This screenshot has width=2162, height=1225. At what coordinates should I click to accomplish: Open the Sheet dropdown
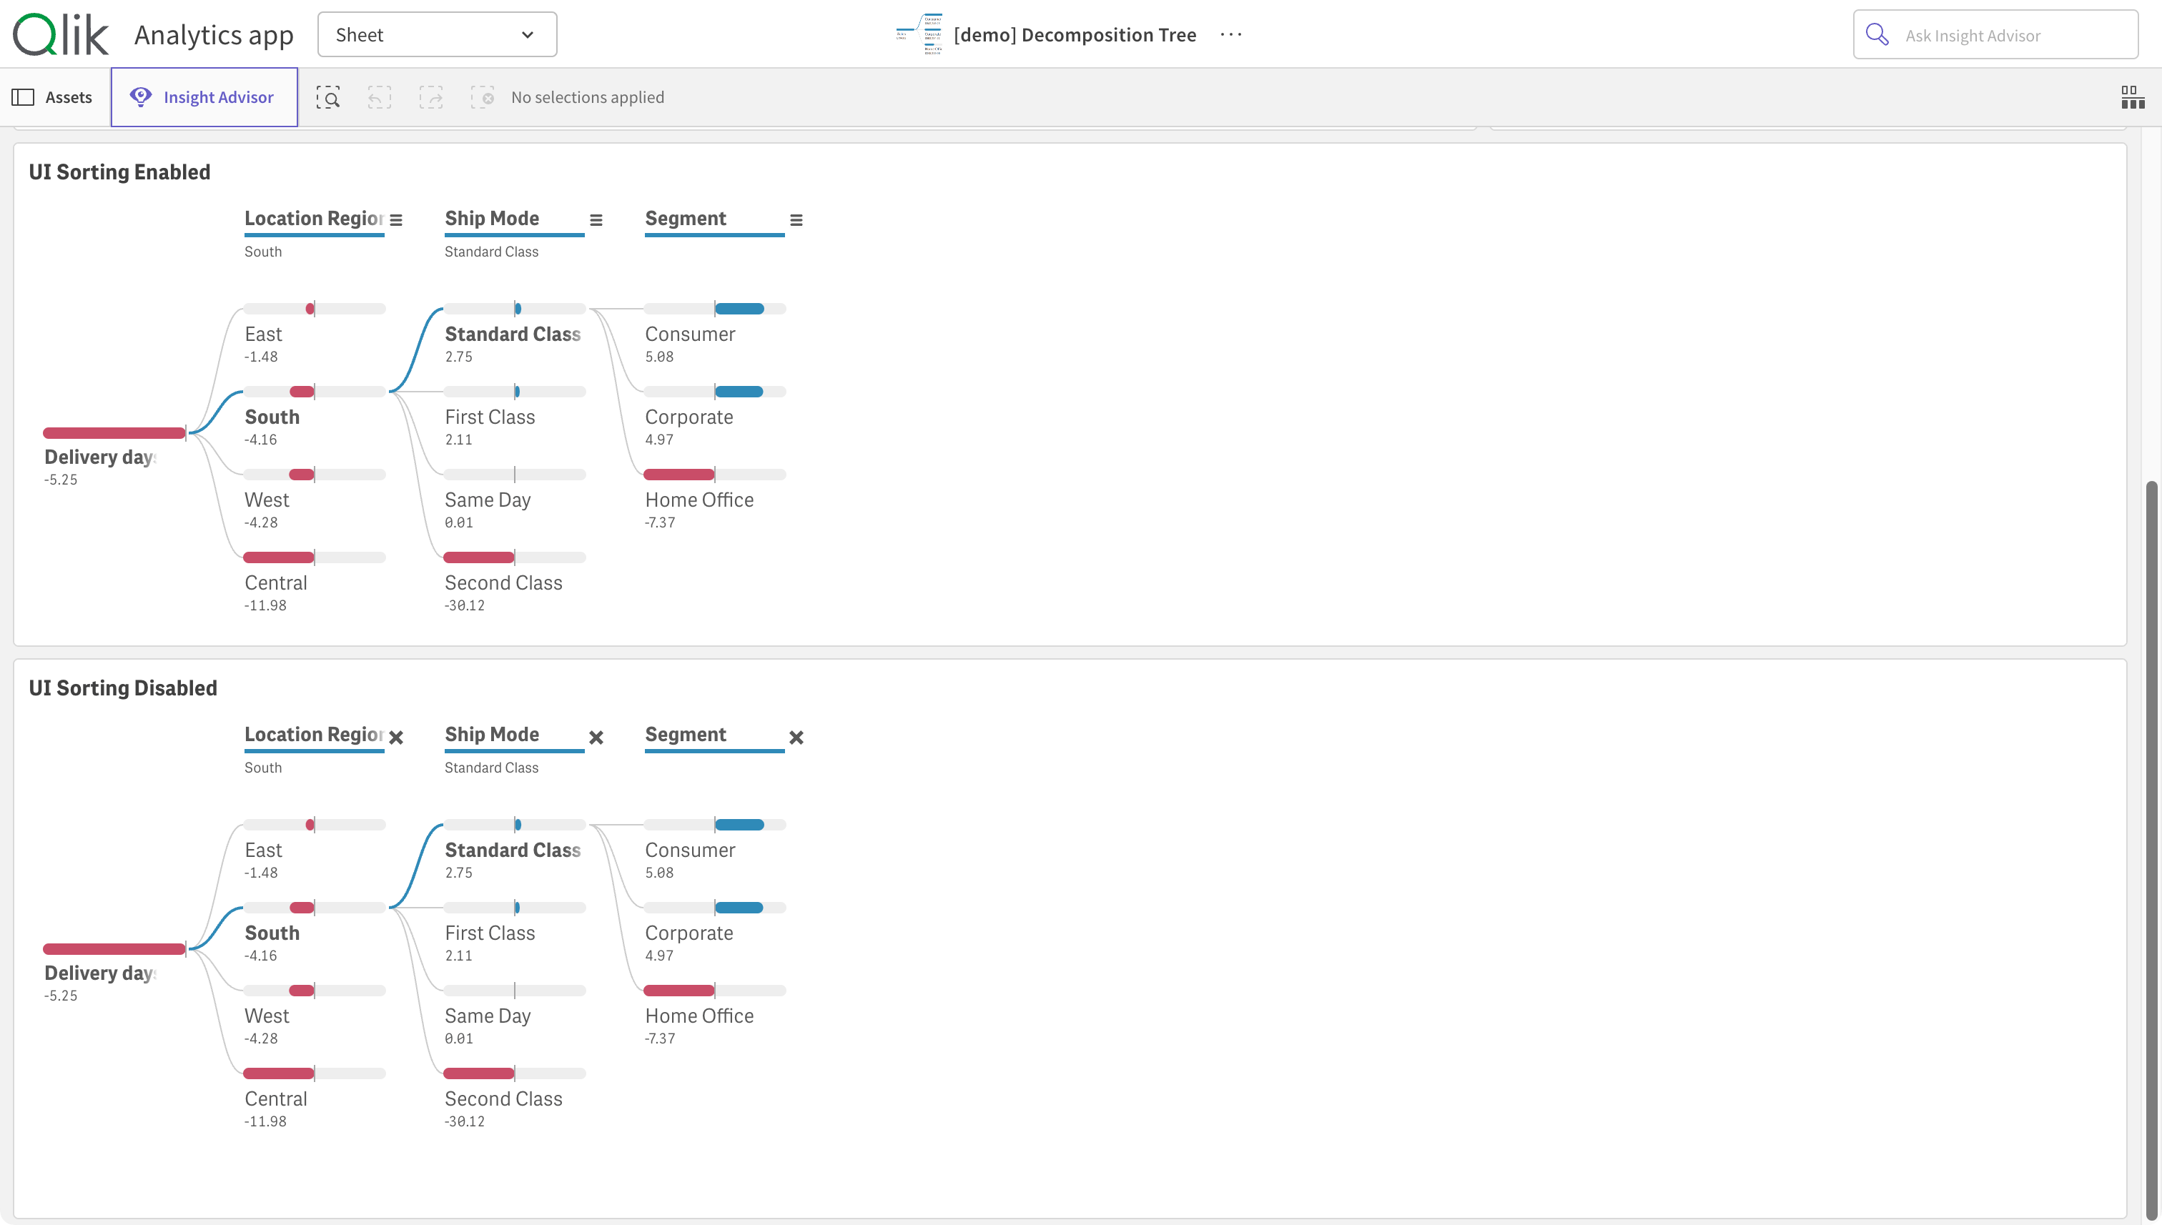(437, 34)
